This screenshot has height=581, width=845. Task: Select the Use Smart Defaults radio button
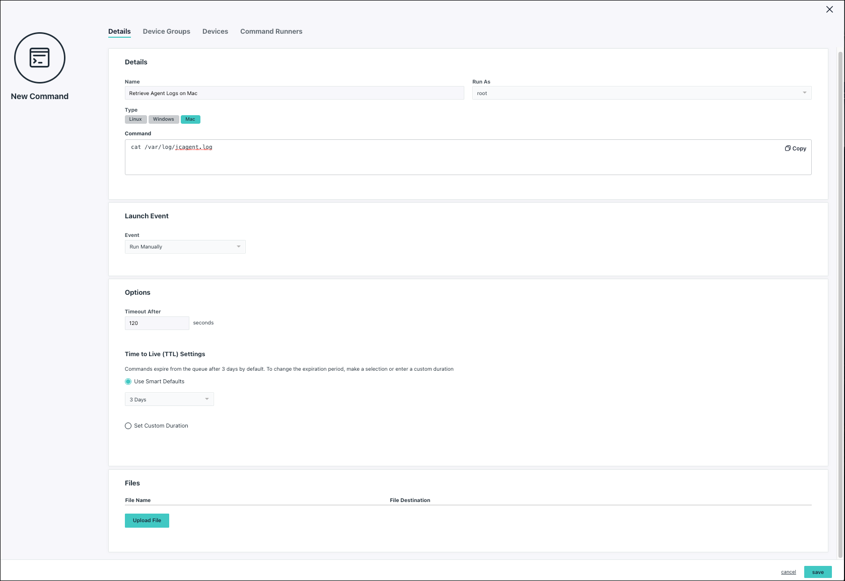coord(128,381)
